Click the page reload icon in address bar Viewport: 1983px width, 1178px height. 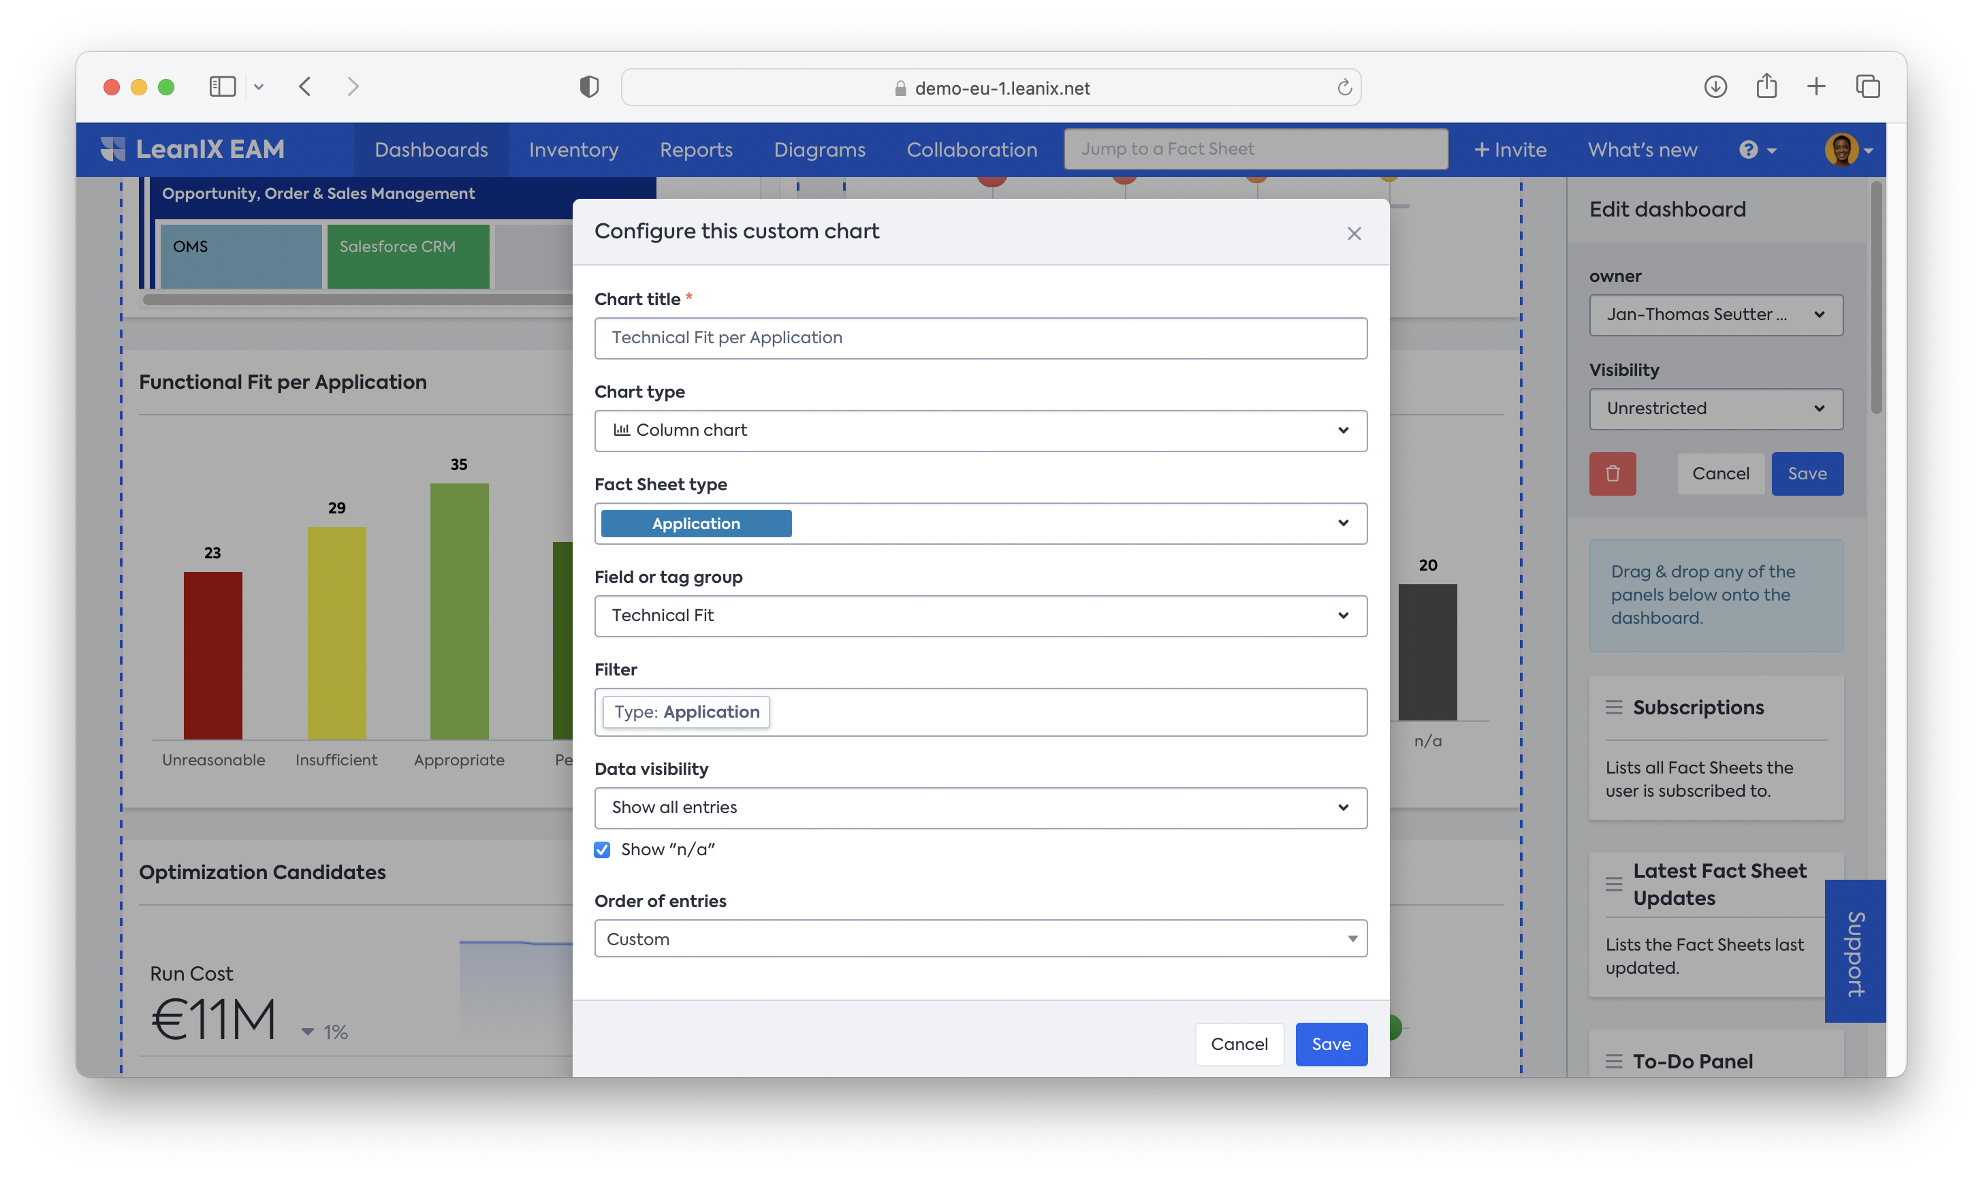(1344, 88)
